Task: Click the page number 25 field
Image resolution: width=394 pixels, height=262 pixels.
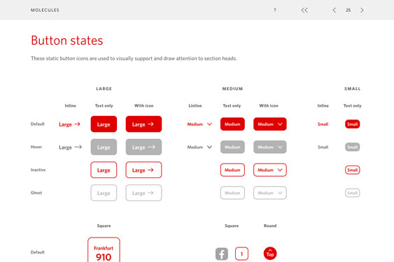Action: pyautogui.click(x=348, y=10)
